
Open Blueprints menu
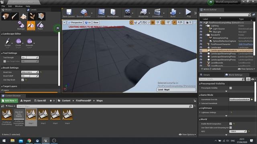pos(143,13)
